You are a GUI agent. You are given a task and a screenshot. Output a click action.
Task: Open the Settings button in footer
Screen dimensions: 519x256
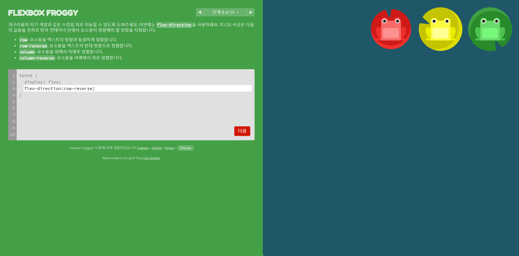[x=185, y=148]
